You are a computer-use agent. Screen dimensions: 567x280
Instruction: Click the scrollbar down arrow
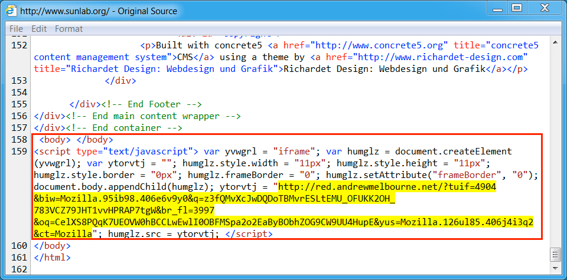click(555, 268)
